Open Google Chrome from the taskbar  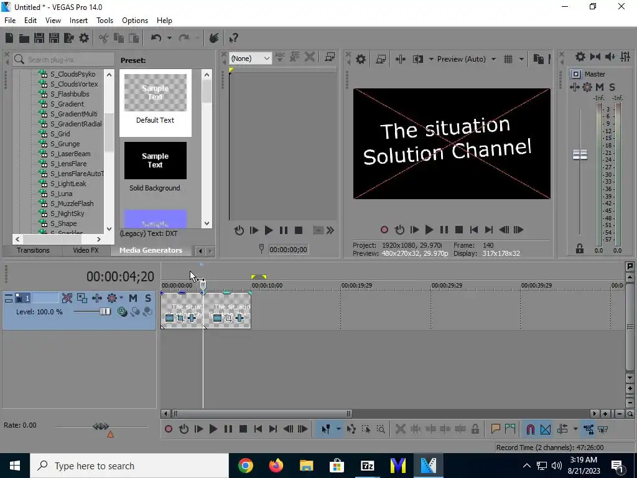245,466
